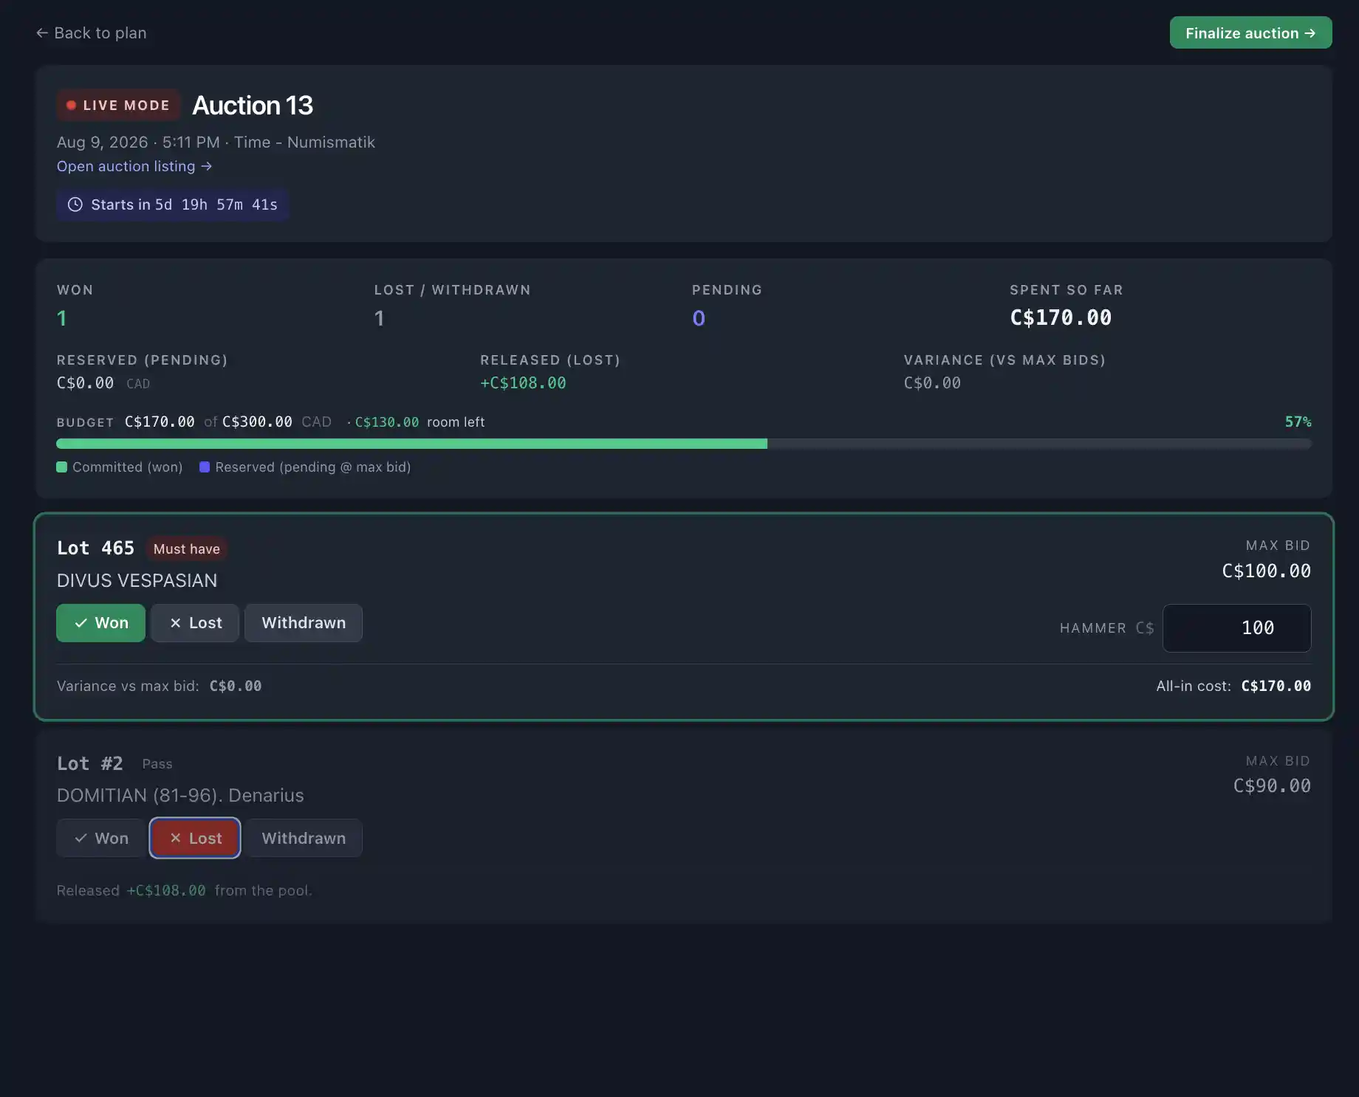Screen dimensions: 1359x1097
Task: Select Lost for Lot #2 Domitian
Action: point(195,839)
